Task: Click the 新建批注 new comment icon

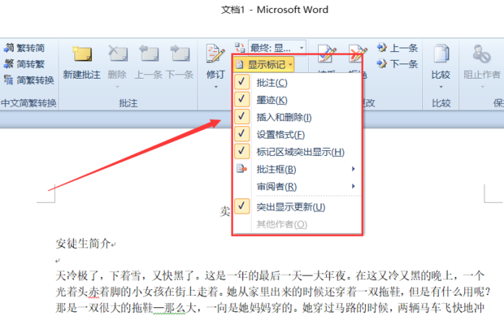Action: pos(82,54)
